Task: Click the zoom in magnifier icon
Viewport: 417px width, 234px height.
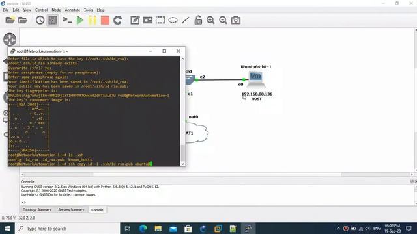Action: pos(210,20)
